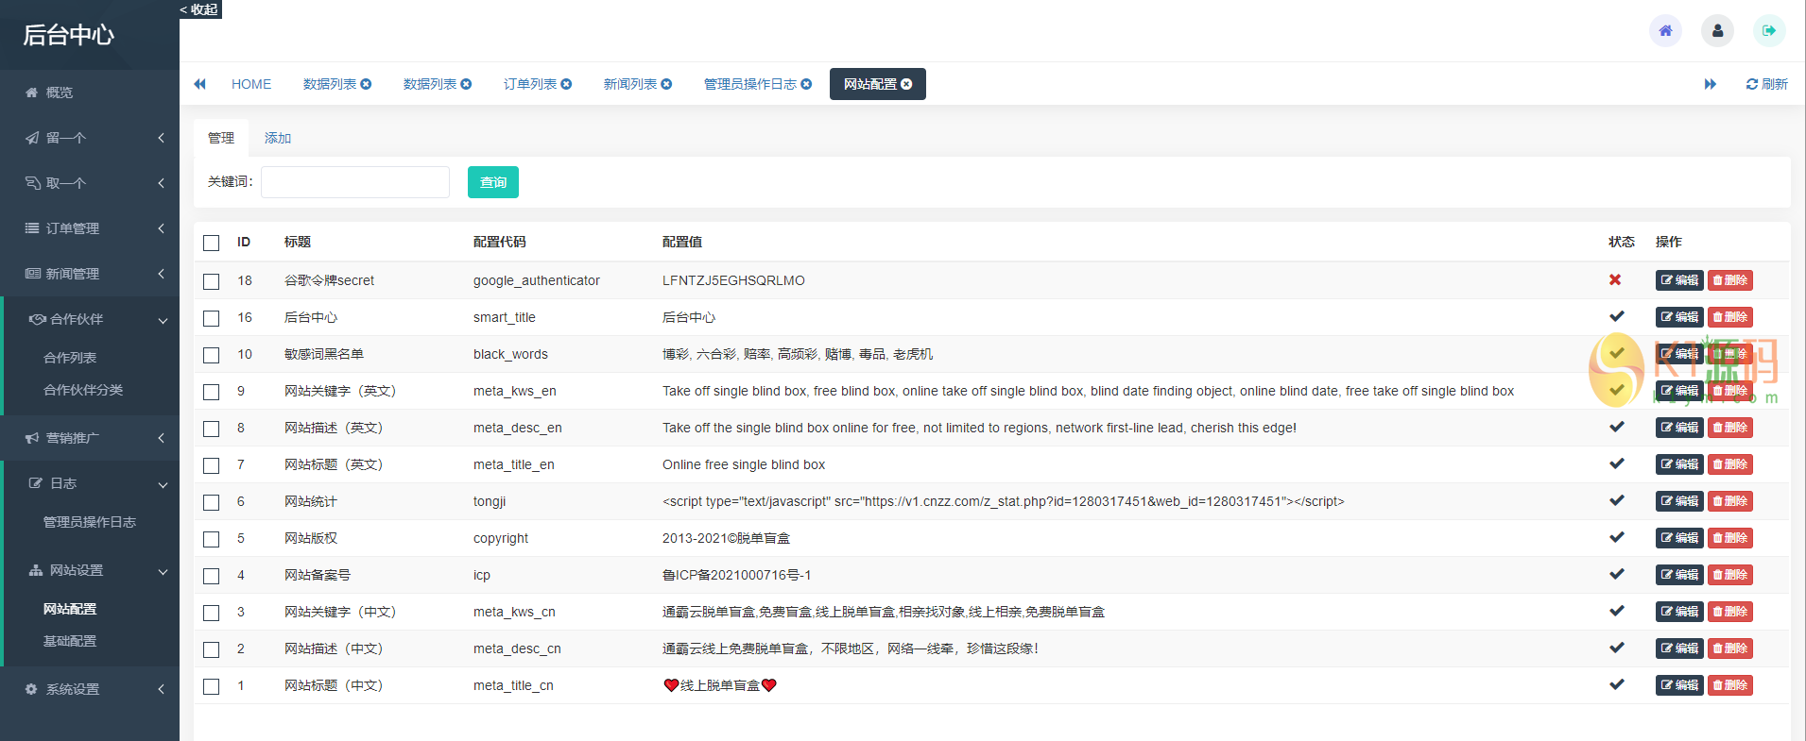Screen dimensions: 1806x741
Task: Close the 订单列表 tab via its x icon
Action: (566, 84)
